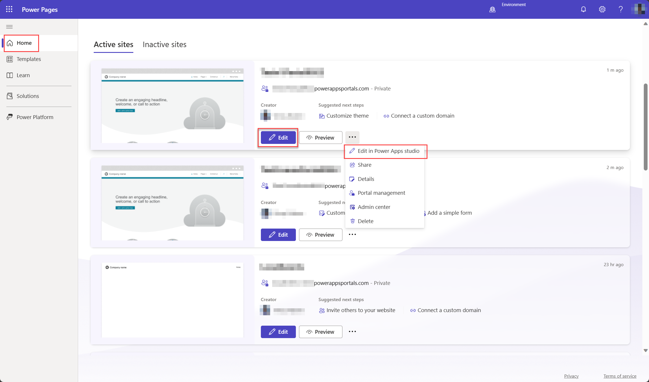649x382 pixels.
Task: Open the ellipsis menu for first site
Action: [x=352, y=137]
